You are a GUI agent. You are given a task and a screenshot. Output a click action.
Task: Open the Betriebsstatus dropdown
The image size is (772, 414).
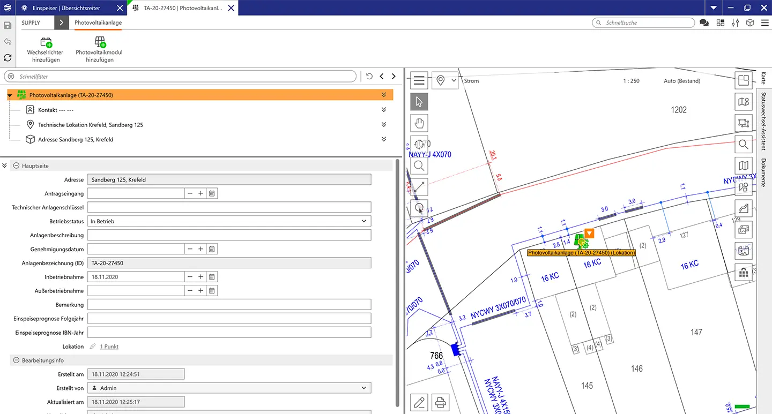coord(363,221)
